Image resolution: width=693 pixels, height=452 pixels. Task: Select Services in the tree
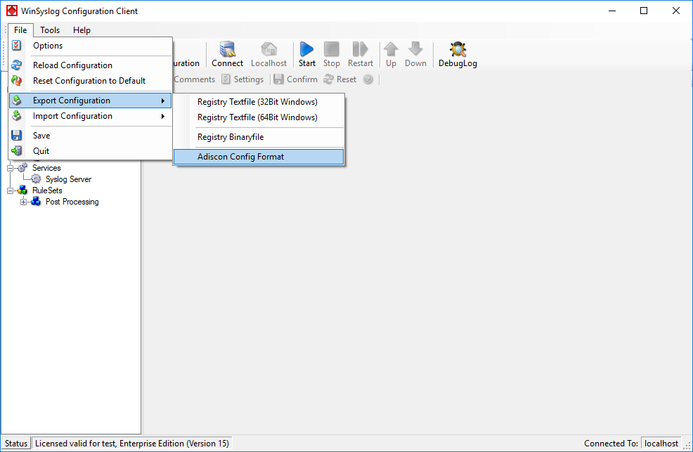(x=46, y=168)
